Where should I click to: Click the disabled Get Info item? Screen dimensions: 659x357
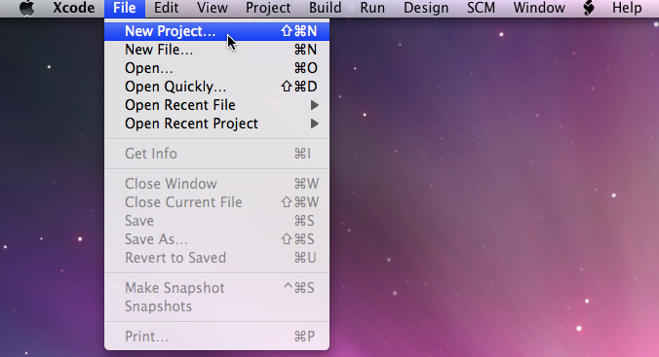click(216, 154)
